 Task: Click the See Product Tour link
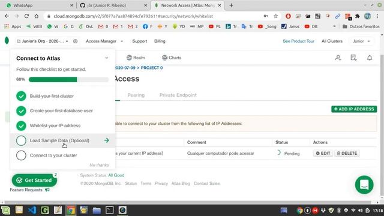click(x=299, y=41)
